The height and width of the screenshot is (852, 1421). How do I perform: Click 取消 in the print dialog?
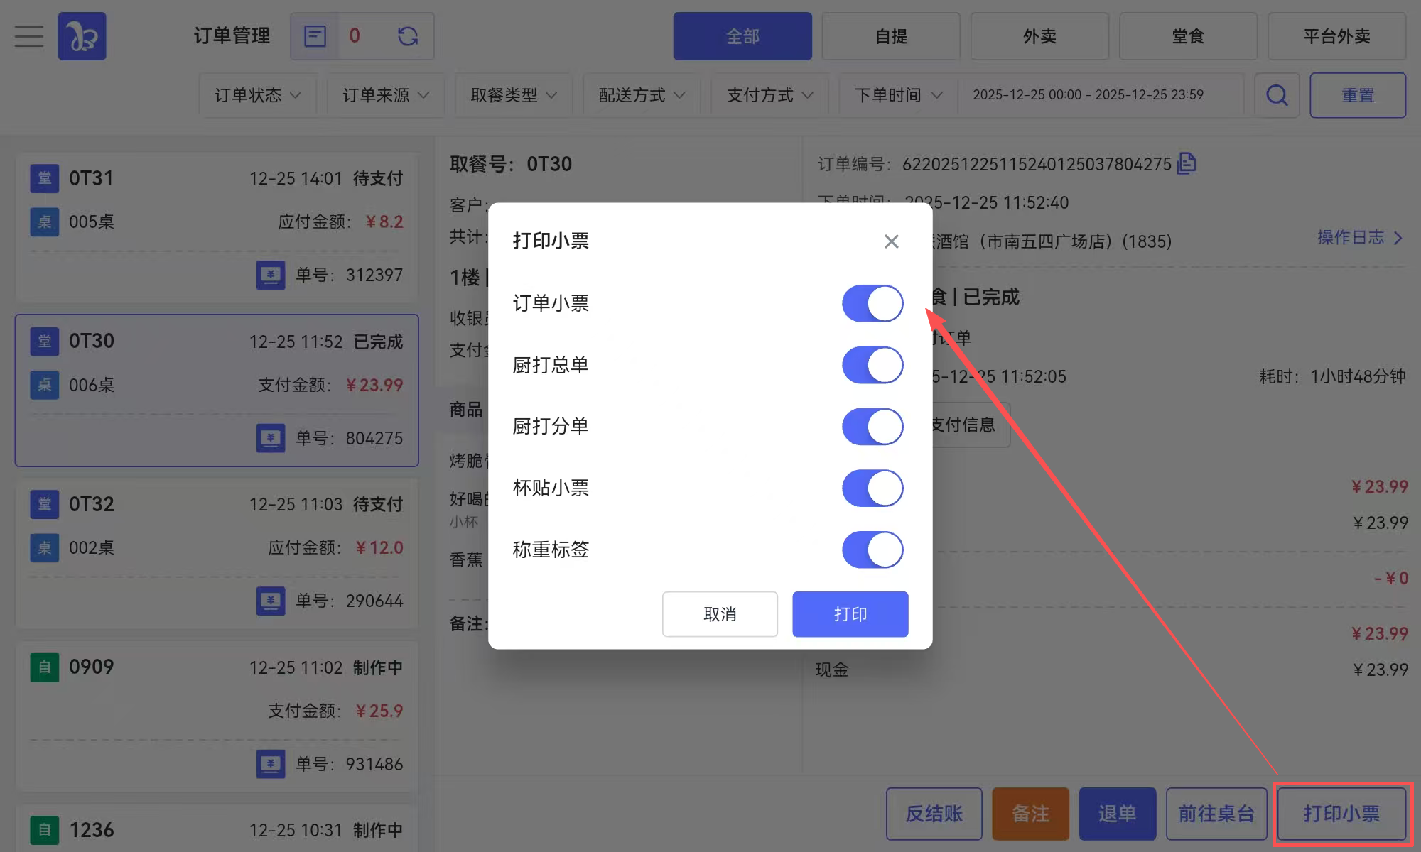pyautogui.click(x=720, y=614)
